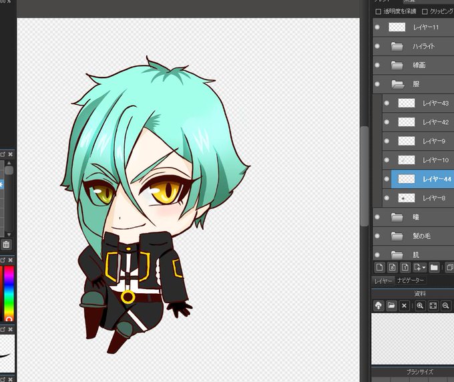This screenshot has width=454, height=382.
Task: Expand the ハイライト folder icon
Action: coord(397,46)
